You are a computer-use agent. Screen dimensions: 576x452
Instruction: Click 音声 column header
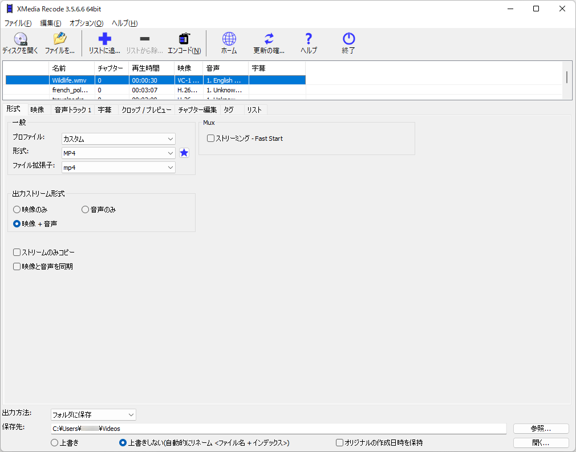226,68
